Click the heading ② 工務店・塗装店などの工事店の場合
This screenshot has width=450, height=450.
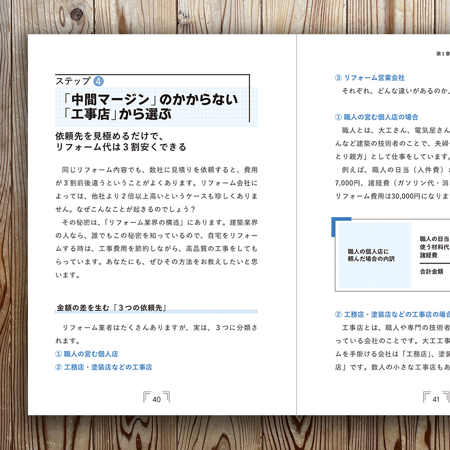(392, 315)
